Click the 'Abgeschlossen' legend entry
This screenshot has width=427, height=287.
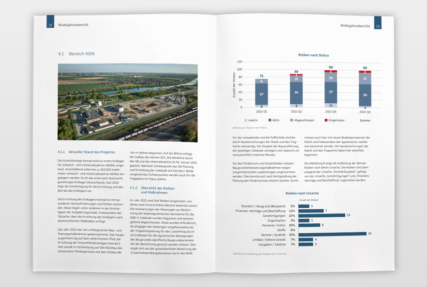click(x=302, y=120)
